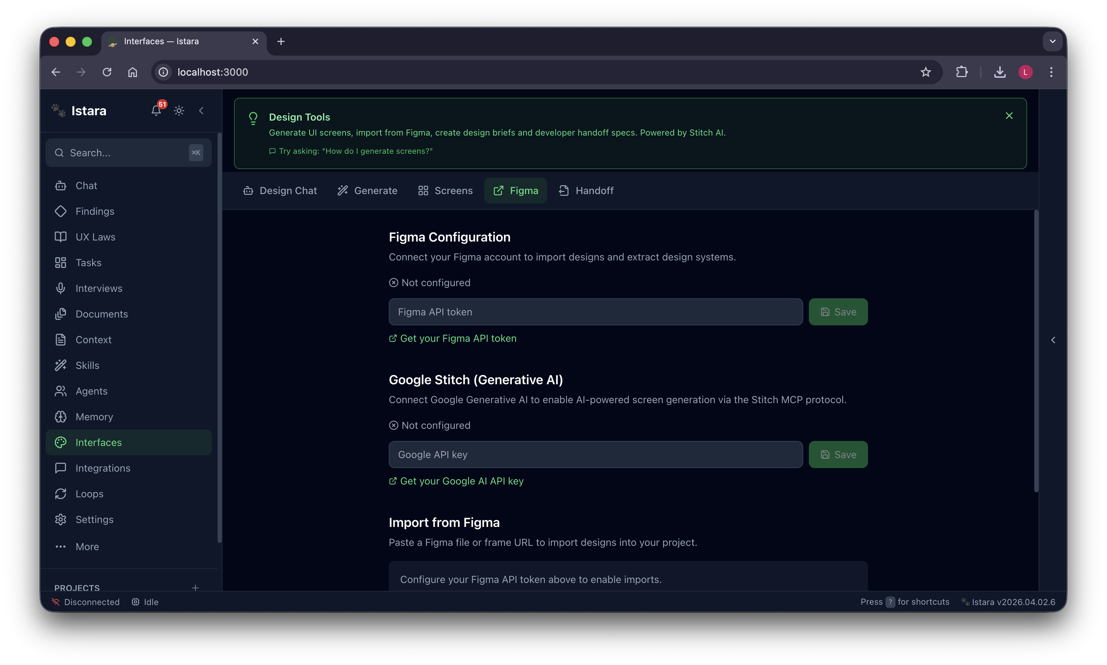Open the UX Laws book item

click(95, 237)
